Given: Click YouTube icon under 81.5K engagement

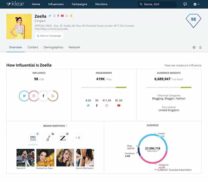Looking at the screenshot, I should coord(119,105).
